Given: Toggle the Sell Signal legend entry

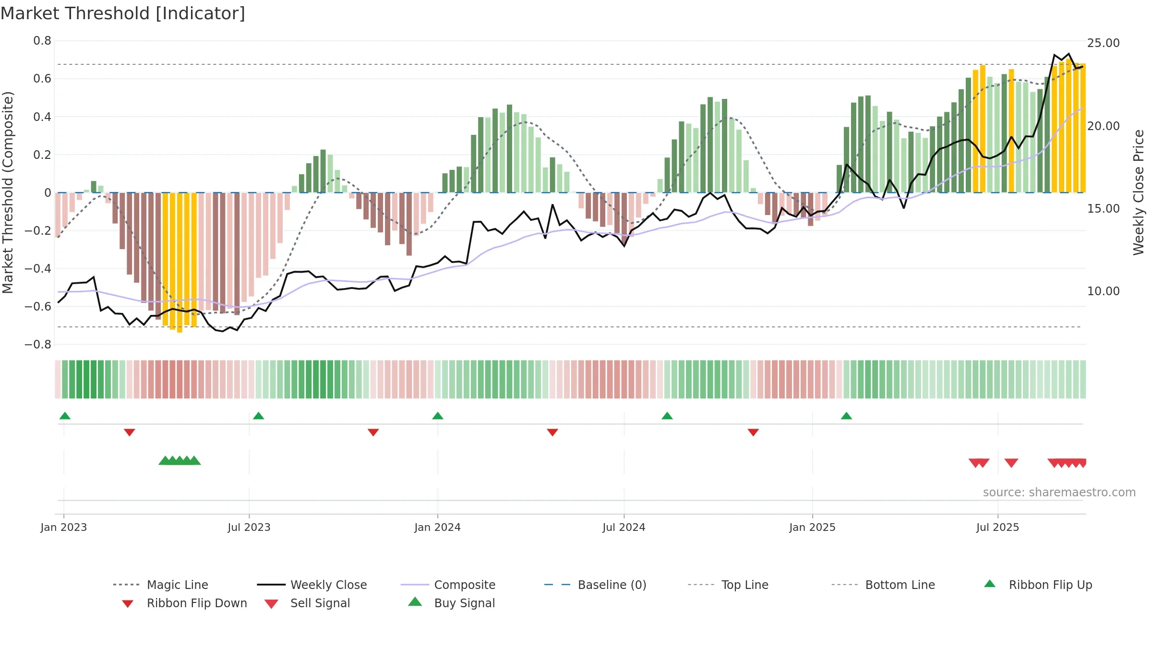Looking at the screenshot, I should (307, 603).
